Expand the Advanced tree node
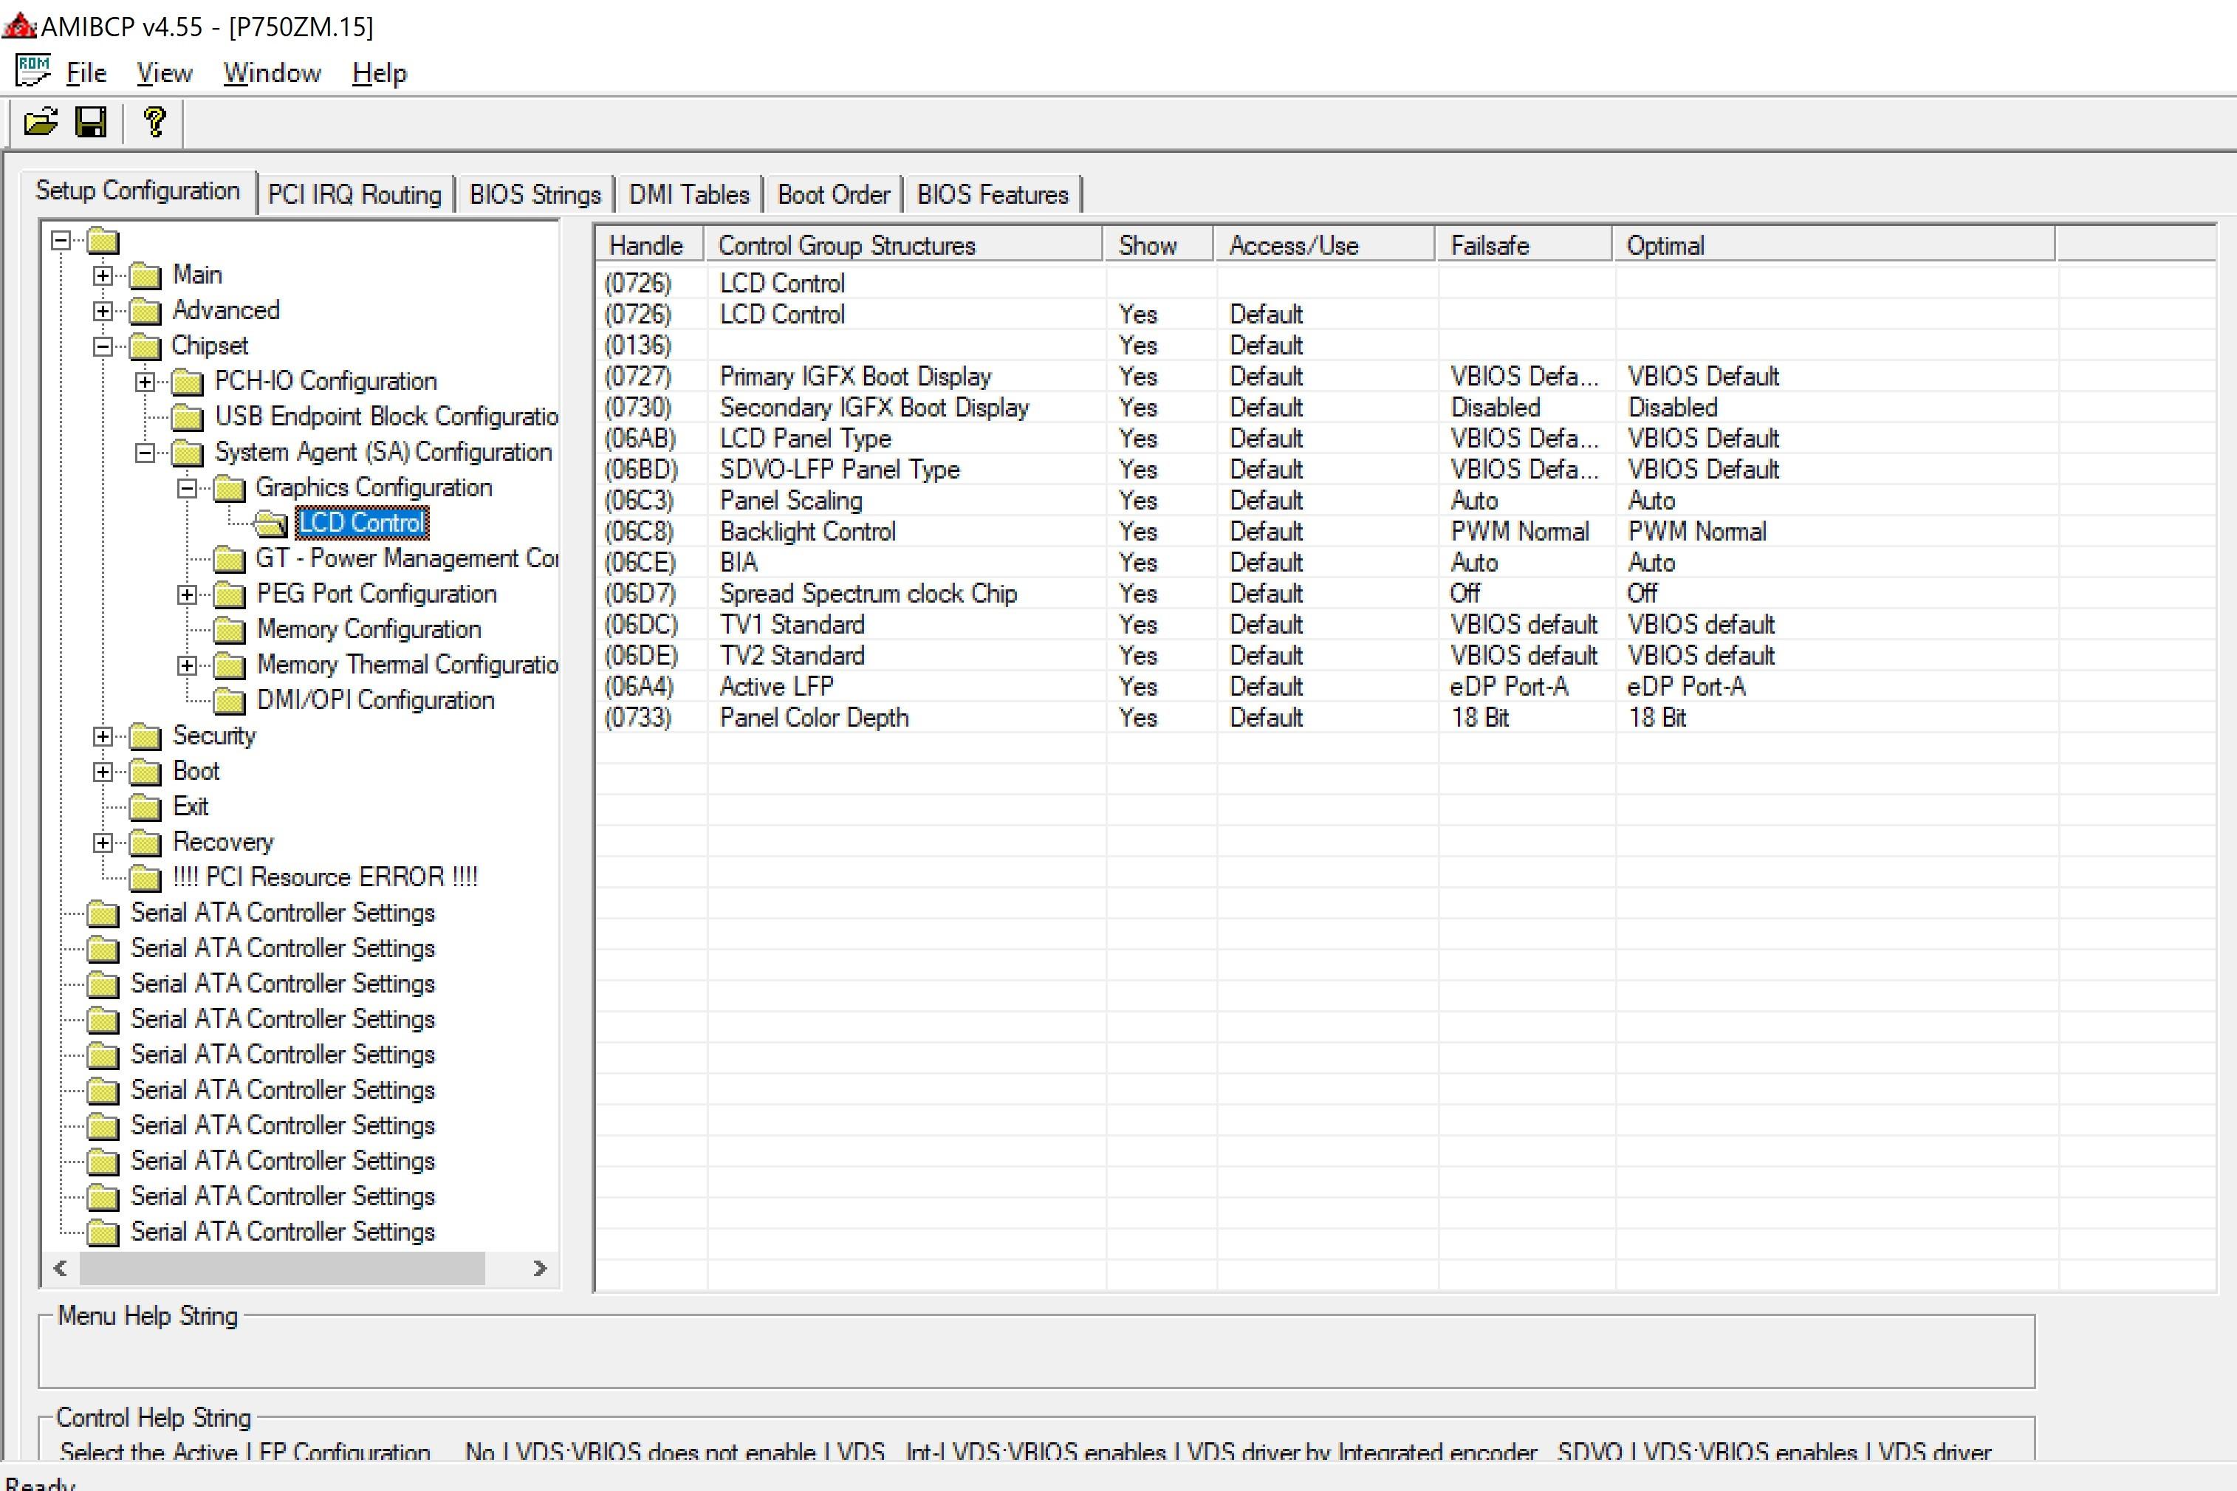This screenshot has height=1491, width=2237. tap(103, 311)
